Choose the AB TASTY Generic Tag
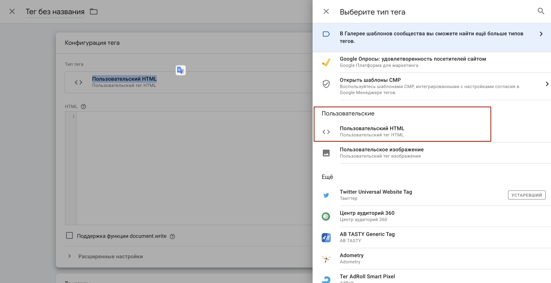 pos(367,237)
